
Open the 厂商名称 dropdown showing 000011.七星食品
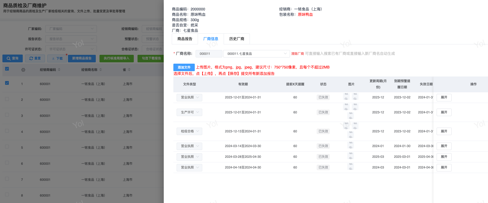(256, 54)
